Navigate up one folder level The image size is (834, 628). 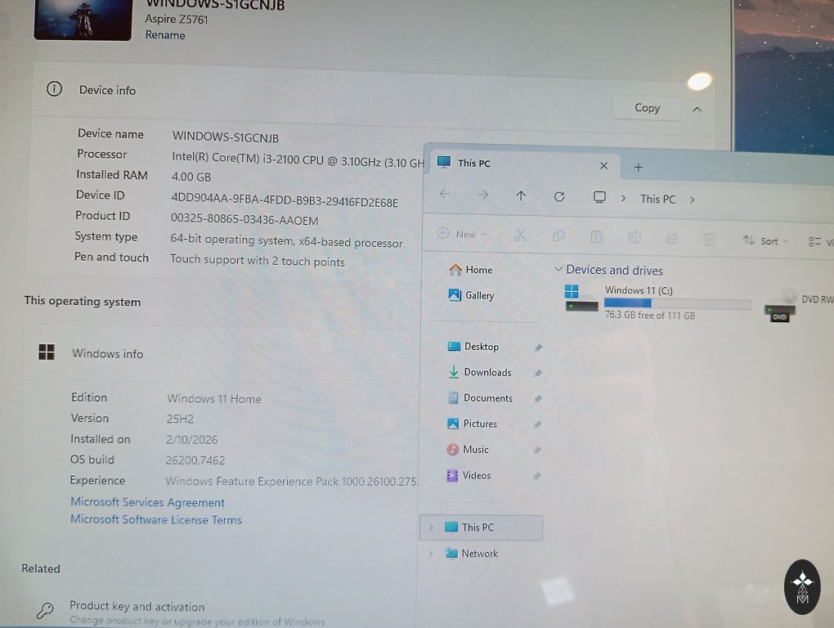[521, 196]
